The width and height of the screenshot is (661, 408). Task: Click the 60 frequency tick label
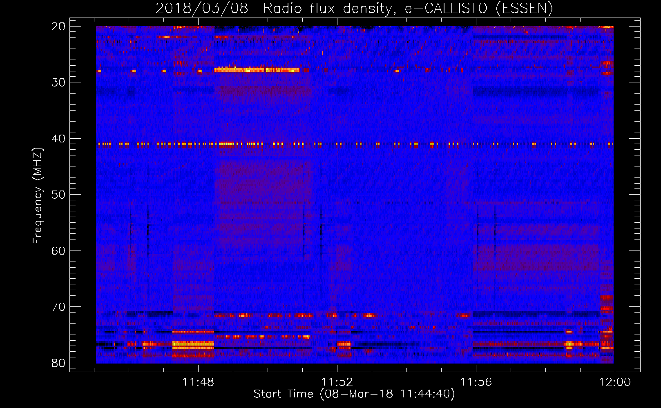tap(59, 251)
